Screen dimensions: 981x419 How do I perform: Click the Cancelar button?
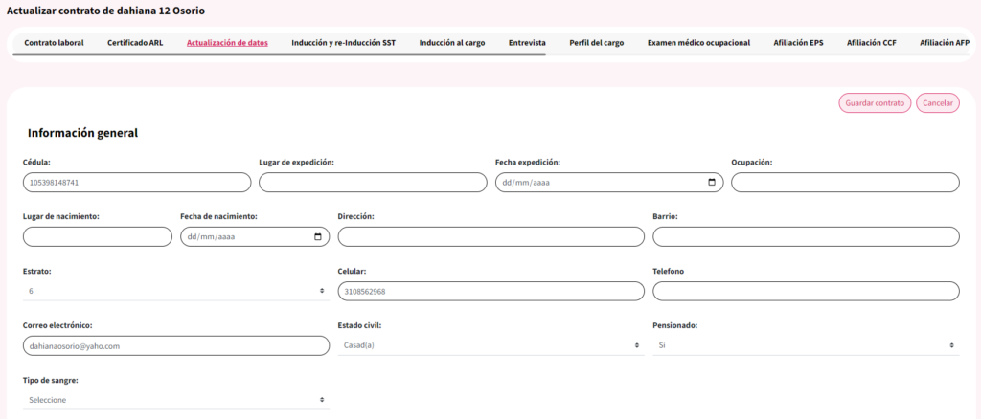click(937, 103)
